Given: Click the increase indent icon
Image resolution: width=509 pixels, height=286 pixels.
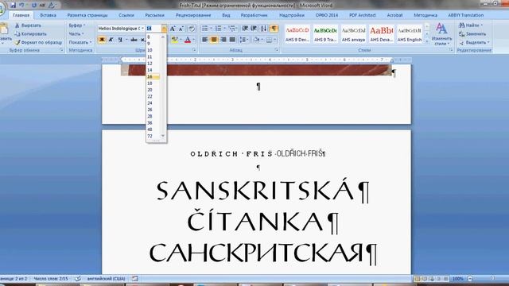Looking at the screenshot, I should [254, 29].
